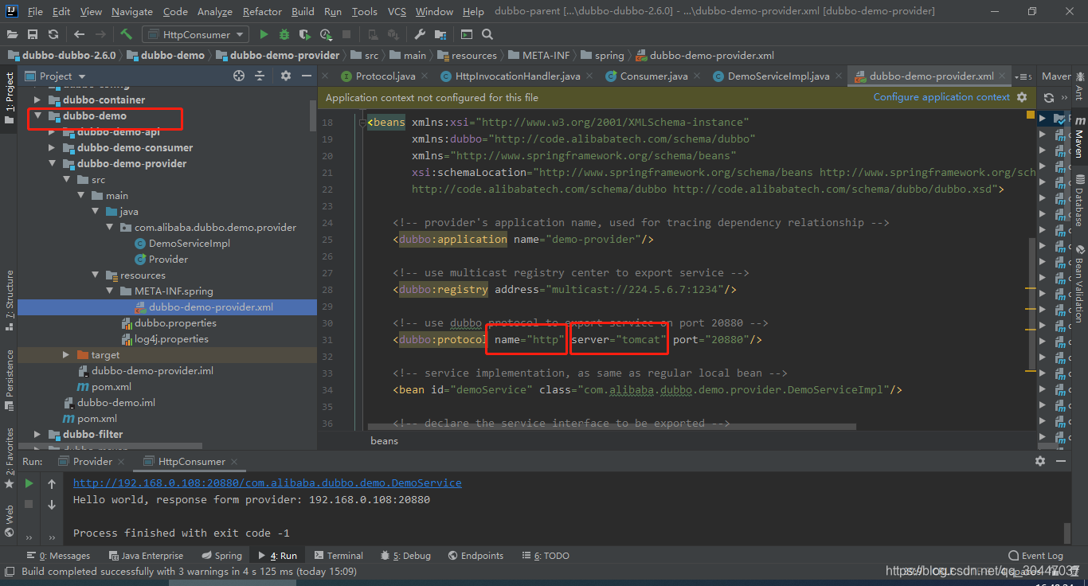Open the Terminal tool window

[339, 556]
